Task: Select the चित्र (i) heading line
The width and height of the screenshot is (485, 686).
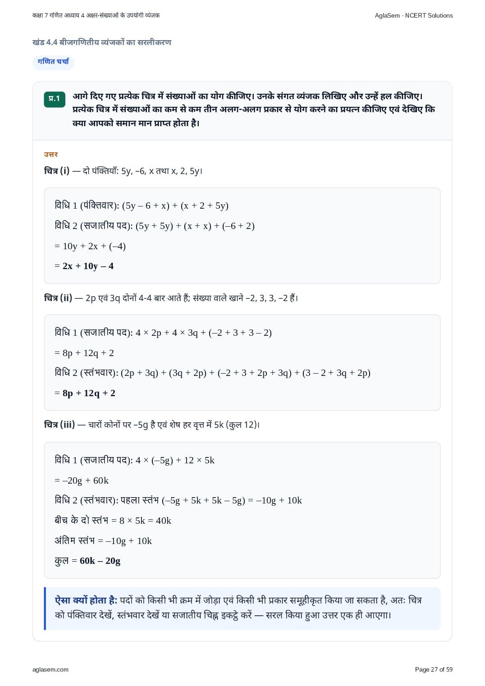Action: coord(124,171)
